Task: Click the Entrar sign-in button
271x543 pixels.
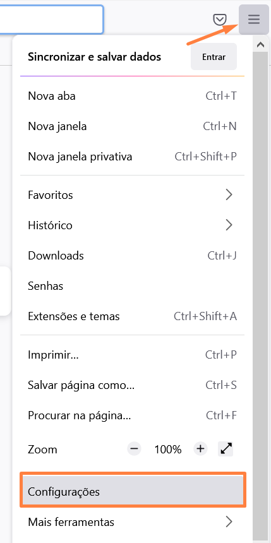Action: coord(214,57)
